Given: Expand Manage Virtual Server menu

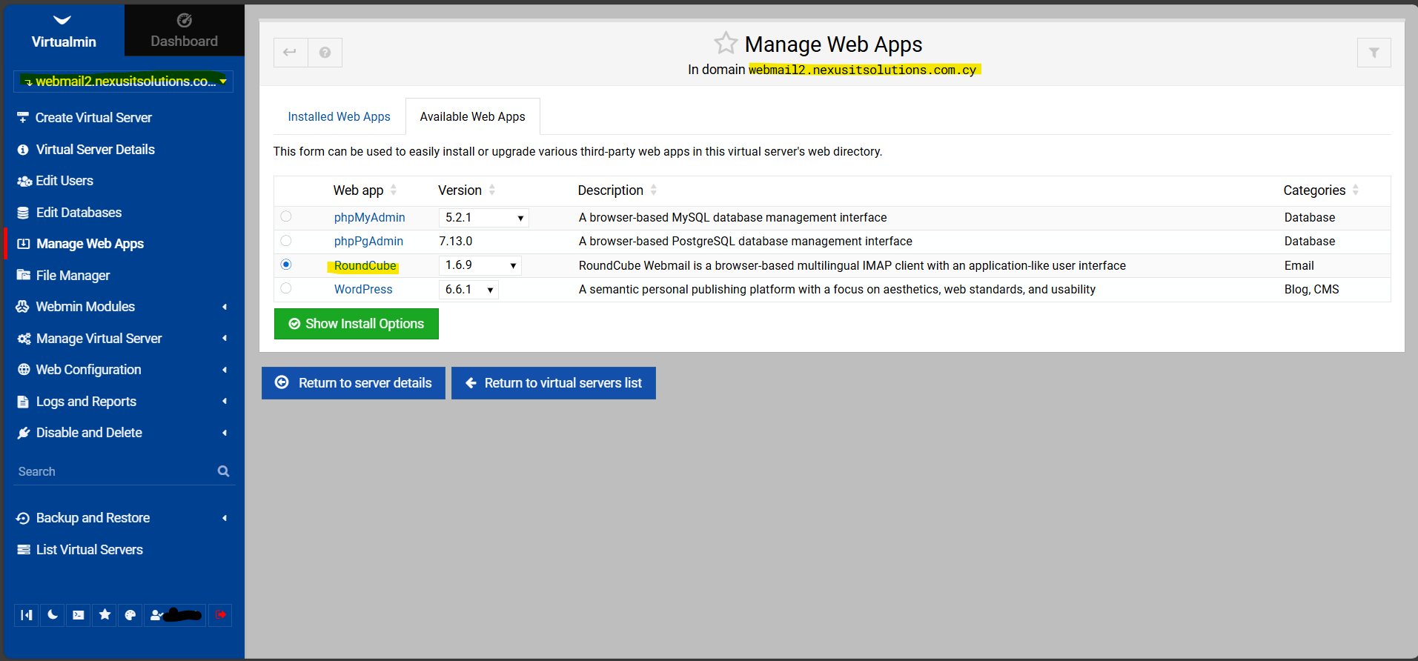Looking at the screenshot, I should (x=123, y=339).
